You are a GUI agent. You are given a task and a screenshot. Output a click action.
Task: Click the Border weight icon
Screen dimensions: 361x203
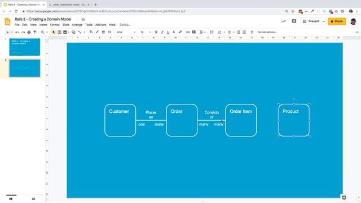pyautogui.click(x=103, y=32)
